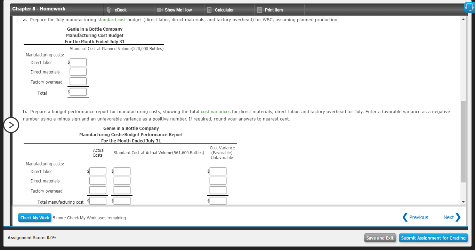Viewport: 475px width, 250px height.
Task: Open Show Me How
Action: tap(178, 10)
